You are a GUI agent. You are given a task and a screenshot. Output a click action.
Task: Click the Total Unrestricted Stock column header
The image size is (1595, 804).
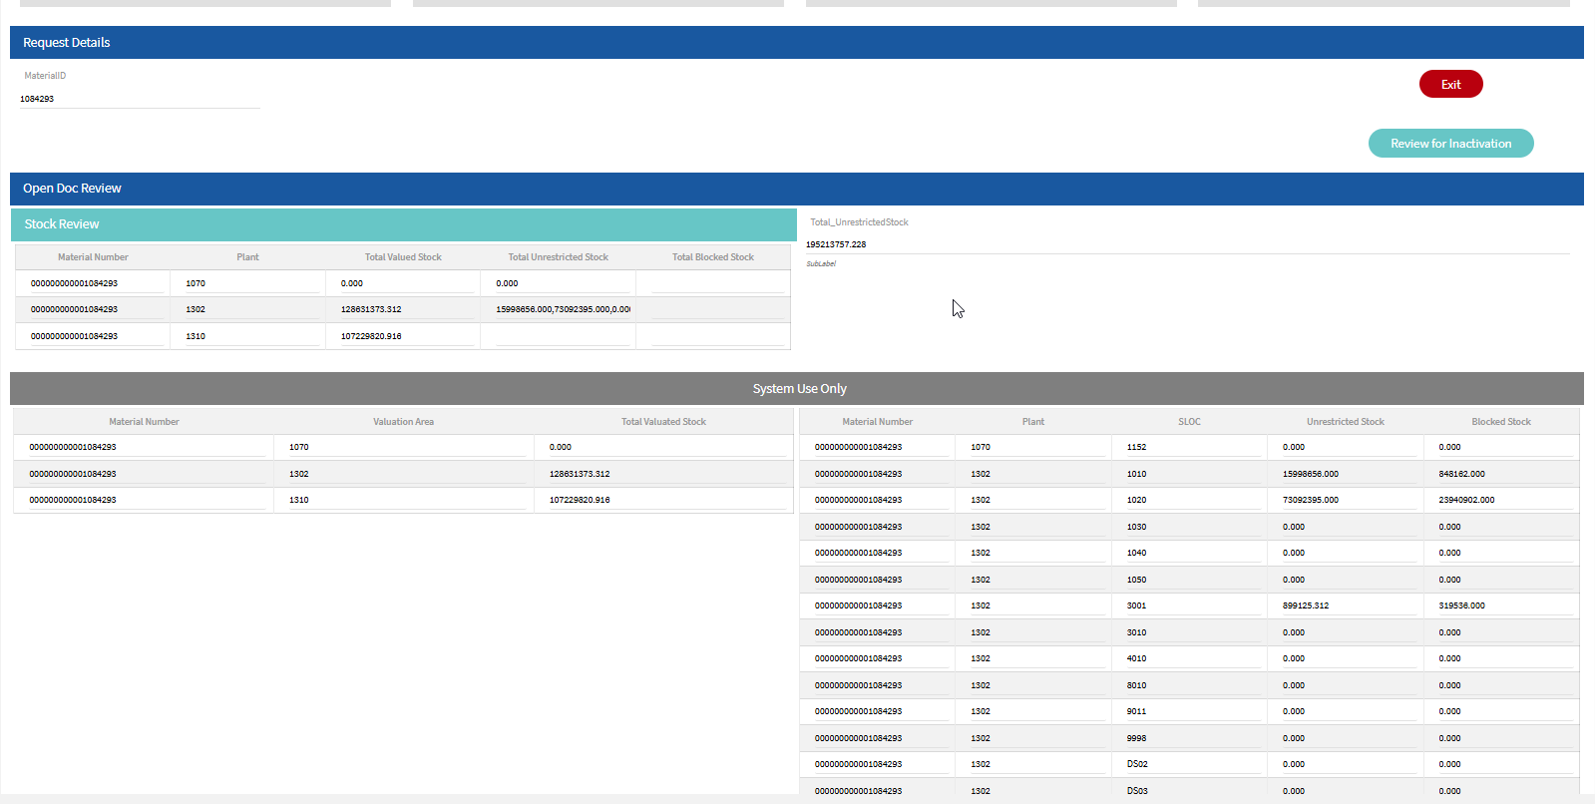click(559, 257)
